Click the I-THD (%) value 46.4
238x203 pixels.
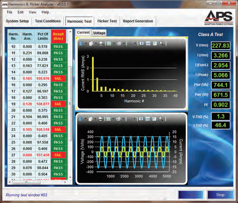[x=220, y=125]
